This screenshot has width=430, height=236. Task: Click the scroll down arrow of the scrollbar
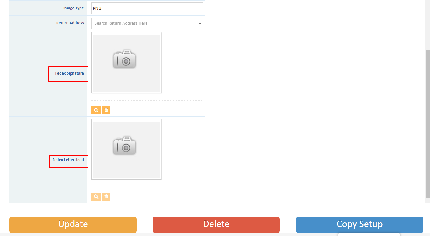click(x=428, y=201)
